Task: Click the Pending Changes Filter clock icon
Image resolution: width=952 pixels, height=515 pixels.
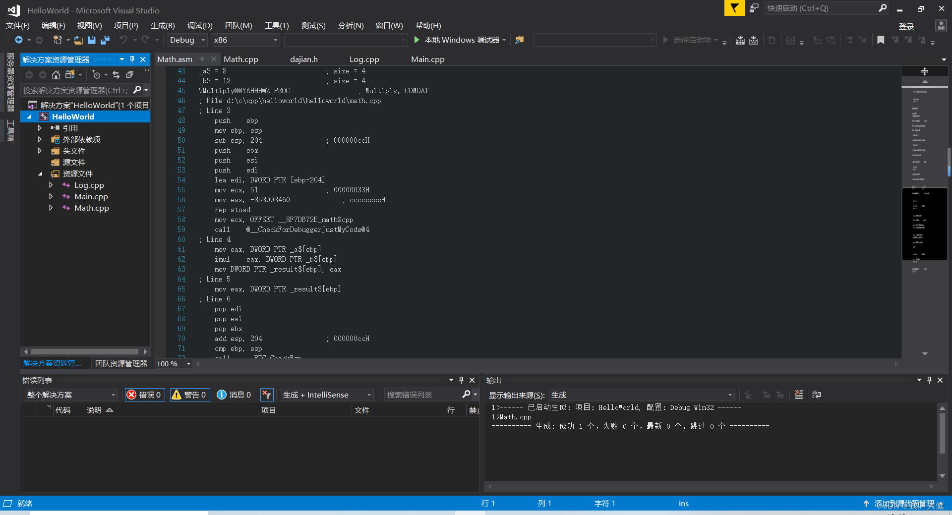Action: tap(96, 75)
